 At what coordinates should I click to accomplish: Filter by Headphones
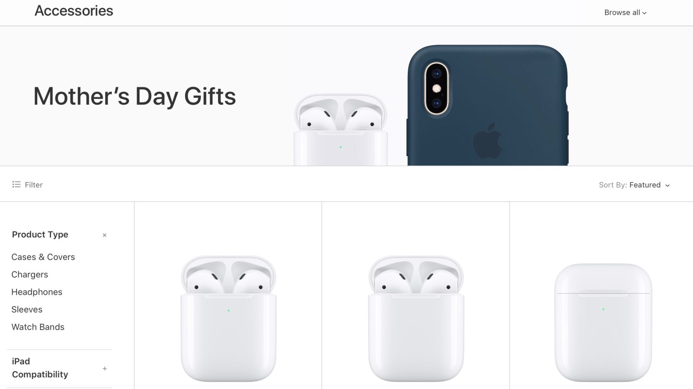click(x=37, y=292)
